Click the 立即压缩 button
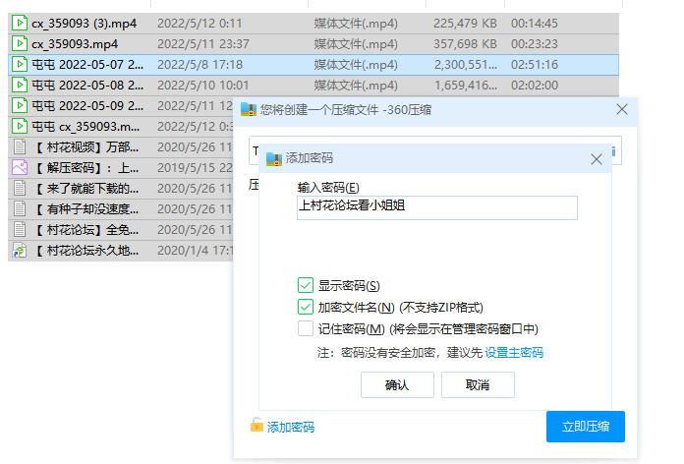Image resolution: width=684 pixels, height=464 pixels. pyautogui.click(x=585, y=426)
